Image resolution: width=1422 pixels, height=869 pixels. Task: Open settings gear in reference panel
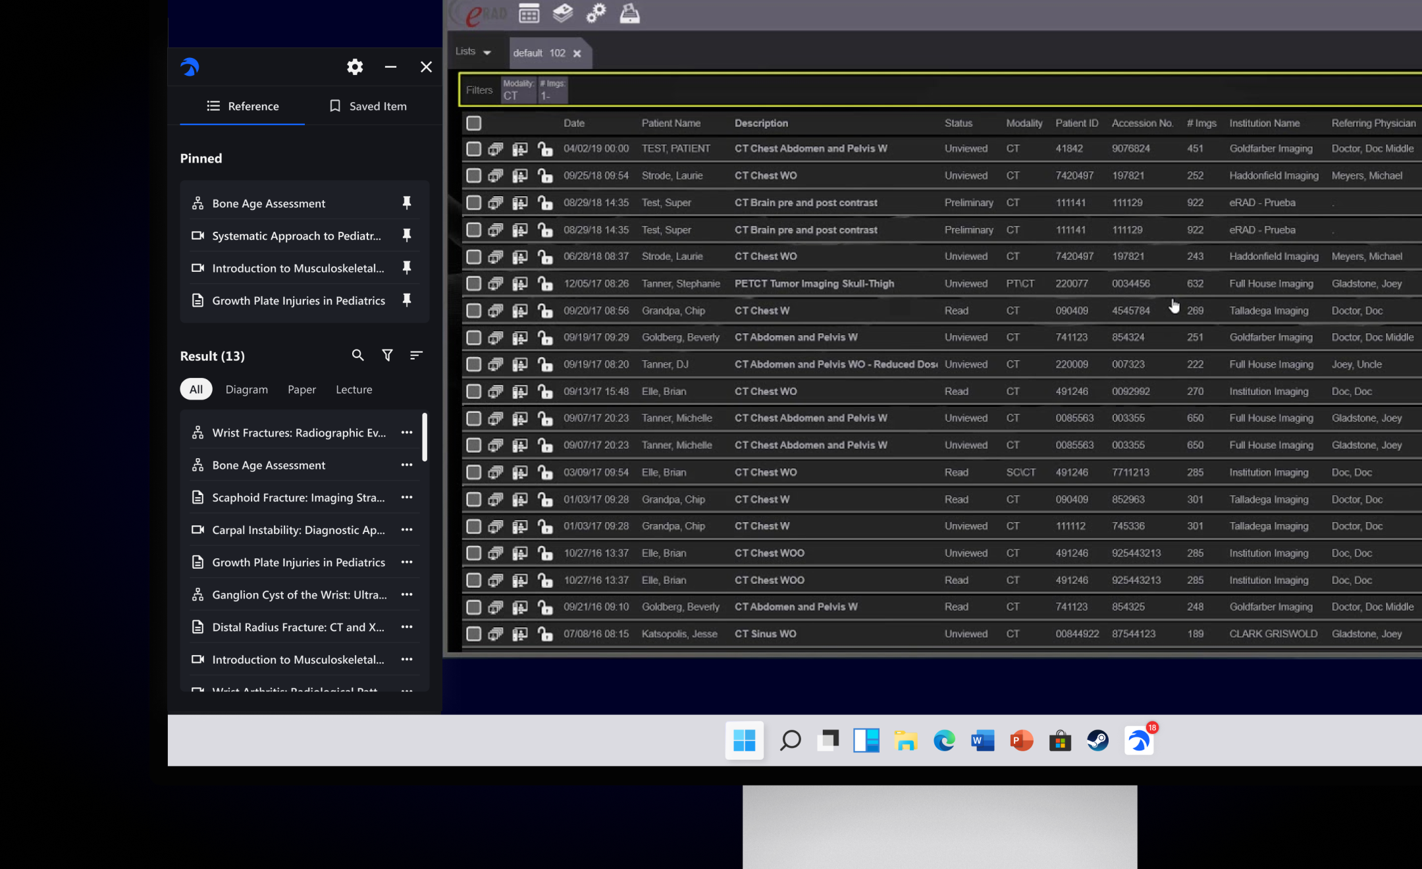point(355,66)
